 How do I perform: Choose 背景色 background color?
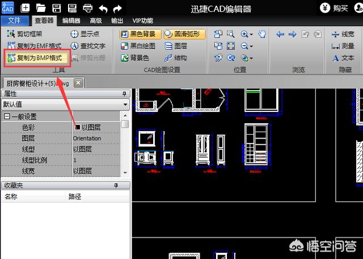135,58
